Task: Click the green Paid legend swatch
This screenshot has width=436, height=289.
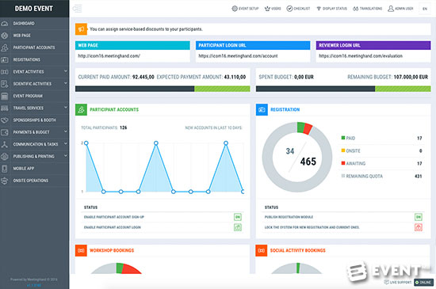Action: click(343, 138)
